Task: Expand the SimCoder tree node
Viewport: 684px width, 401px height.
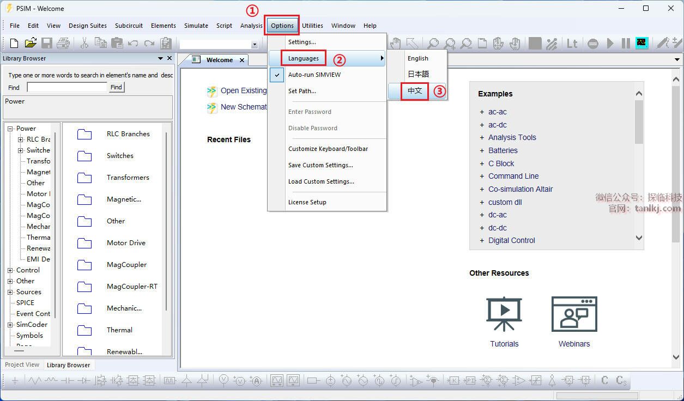Action: click(10, 325)
